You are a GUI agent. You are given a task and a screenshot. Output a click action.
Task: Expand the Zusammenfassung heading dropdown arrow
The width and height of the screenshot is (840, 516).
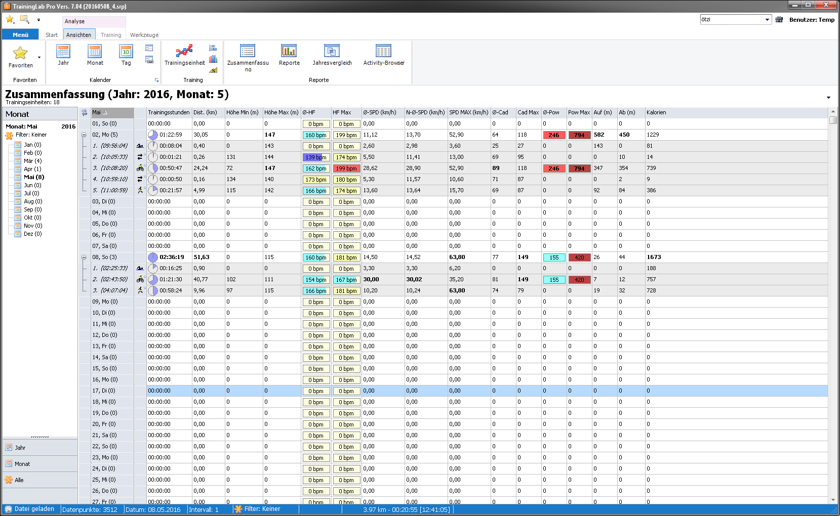828,97
